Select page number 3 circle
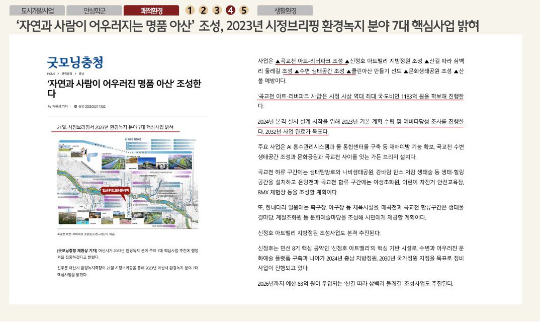Screen dimensions: 540x322 217,11
